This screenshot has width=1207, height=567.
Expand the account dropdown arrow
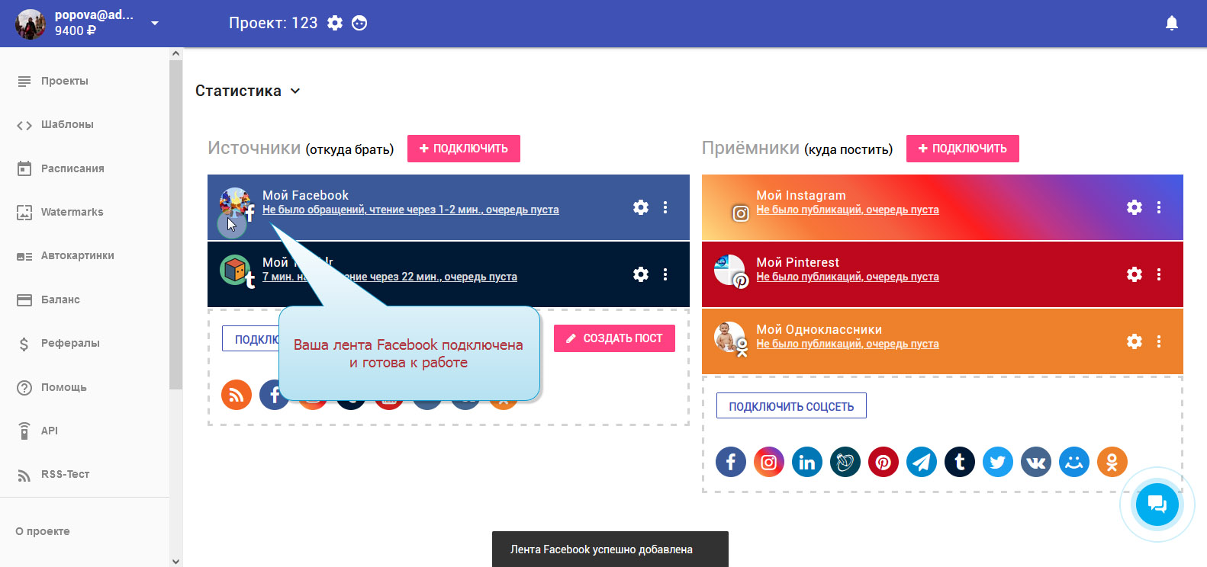155,23
